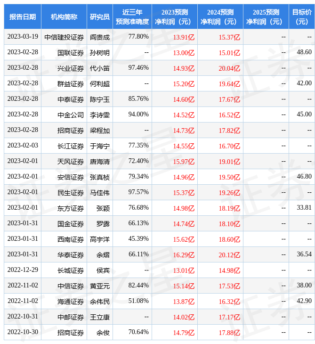Click target price 48.60
The image size is (315, 344).
point(304,52)
